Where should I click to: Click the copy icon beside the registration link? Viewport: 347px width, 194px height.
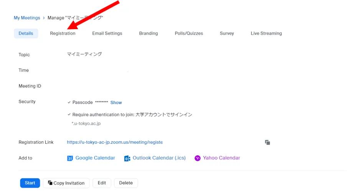(267, 142)
